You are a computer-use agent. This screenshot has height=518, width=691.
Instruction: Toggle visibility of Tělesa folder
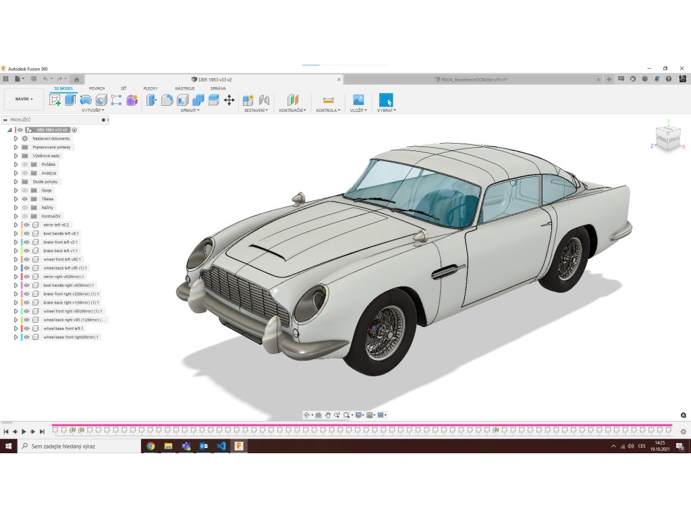point(25,199)
